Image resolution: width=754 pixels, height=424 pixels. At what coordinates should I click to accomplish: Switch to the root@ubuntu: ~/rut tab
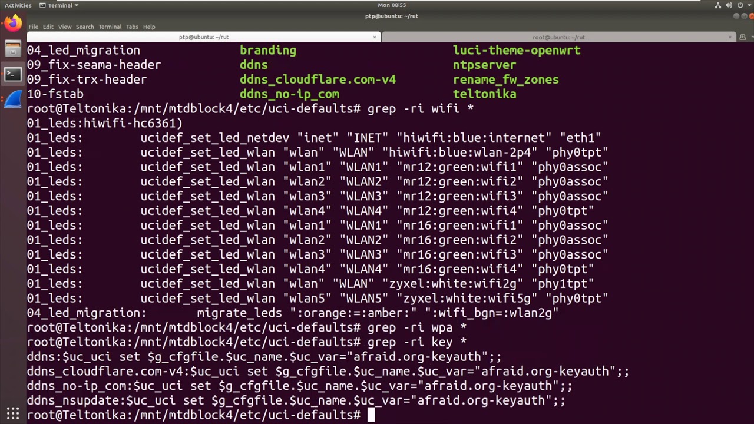tap(558, 37)
